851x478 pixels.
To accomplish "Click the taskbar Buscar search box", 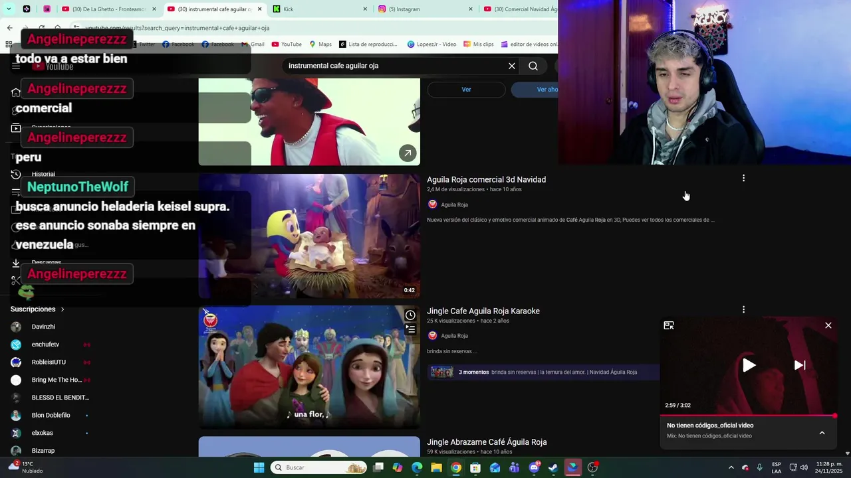I will [319, 467].
